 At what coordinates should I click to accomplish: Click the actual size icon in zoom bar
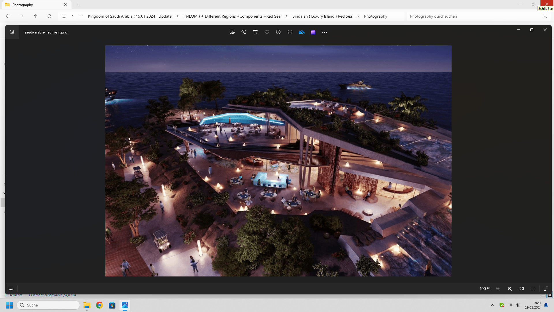coord(533,289)
